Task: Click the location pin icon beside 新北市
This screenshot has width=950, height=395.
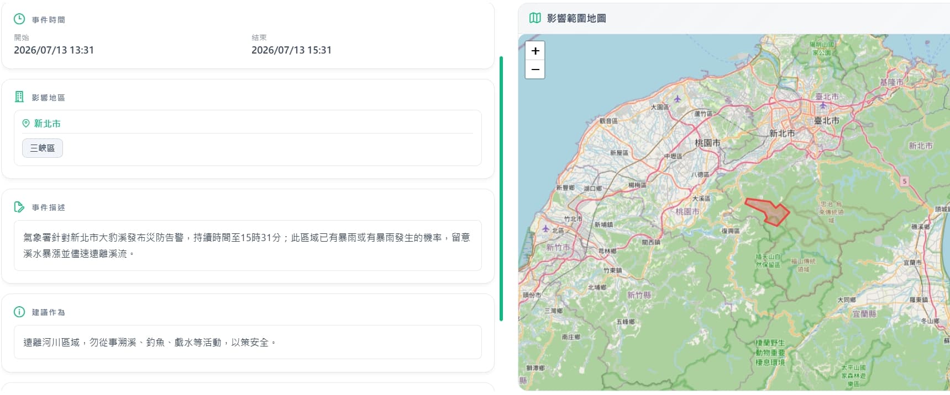Action: [26, 124]
